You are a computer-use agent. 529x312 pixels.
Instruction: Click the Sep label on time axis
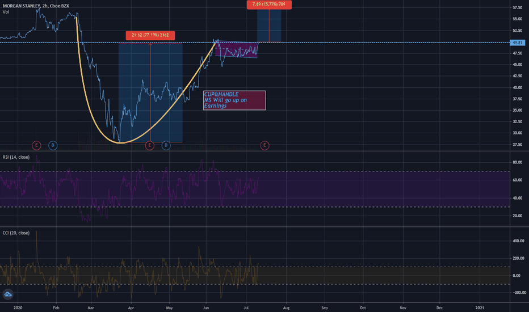coord(324,307)
